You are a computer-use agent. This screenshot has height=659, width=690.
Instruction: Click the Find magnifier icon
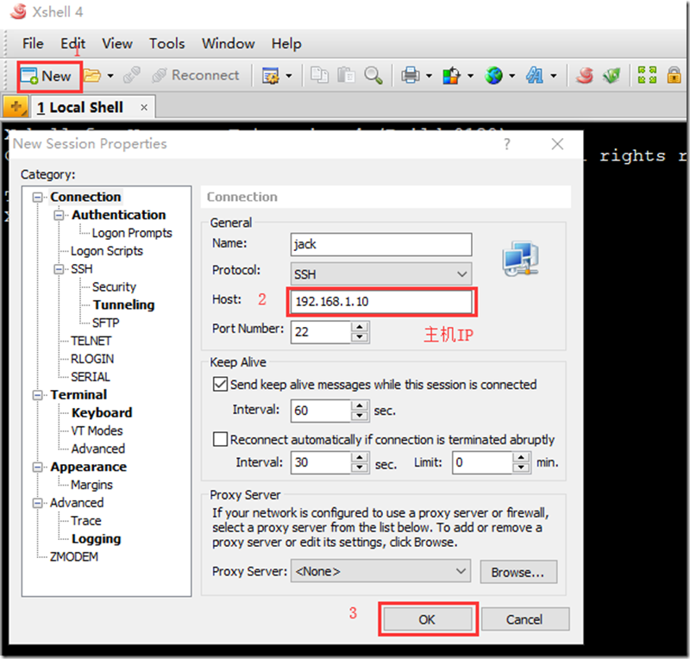click(x=373, y=75)
